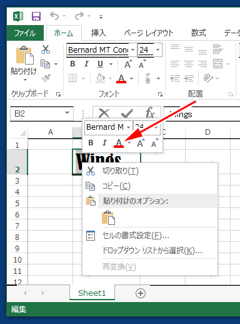Toggle Underline in the ribbon font group
The height and width of the screenshot is (324, 240).
coord(100,64)
